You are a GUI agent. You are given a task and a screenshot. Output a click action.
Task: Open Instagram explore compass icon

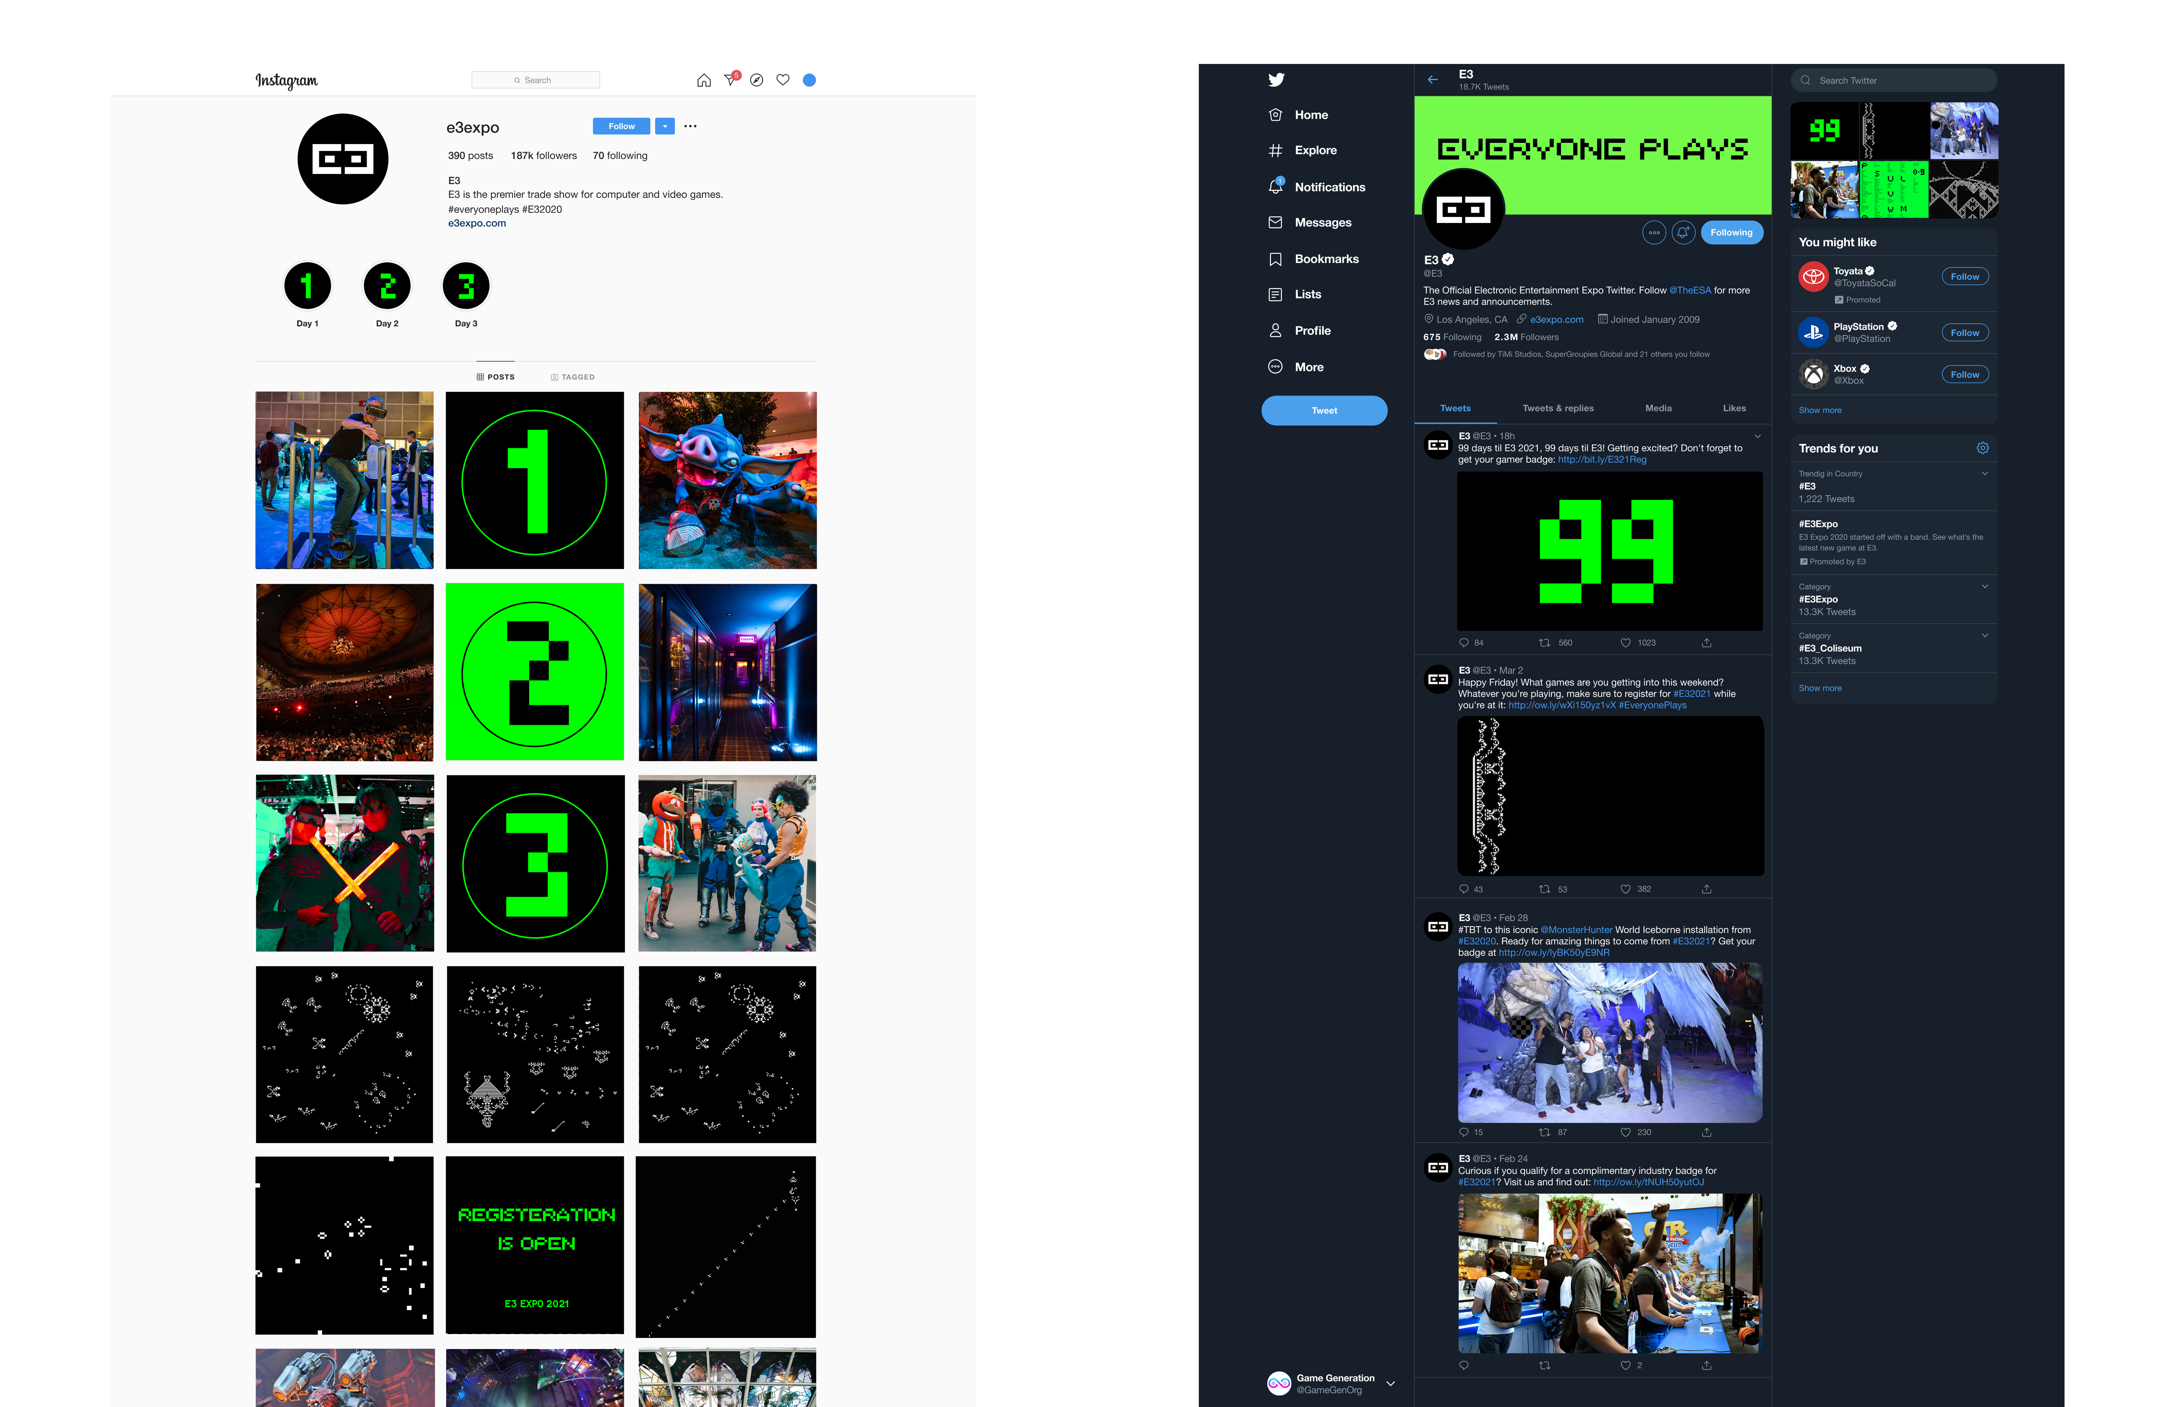pyautogui.click(x=757, y=81)
